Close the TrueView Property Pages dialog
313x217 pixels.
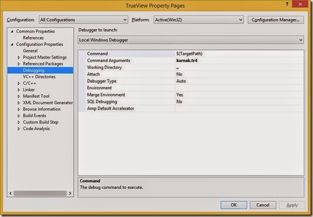300,4
